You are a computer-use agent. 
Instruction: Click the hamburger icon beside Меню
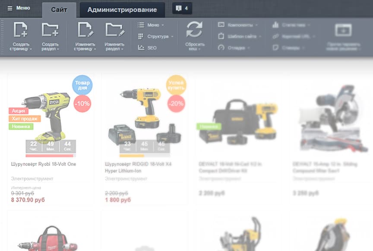(x=10, y=8)
